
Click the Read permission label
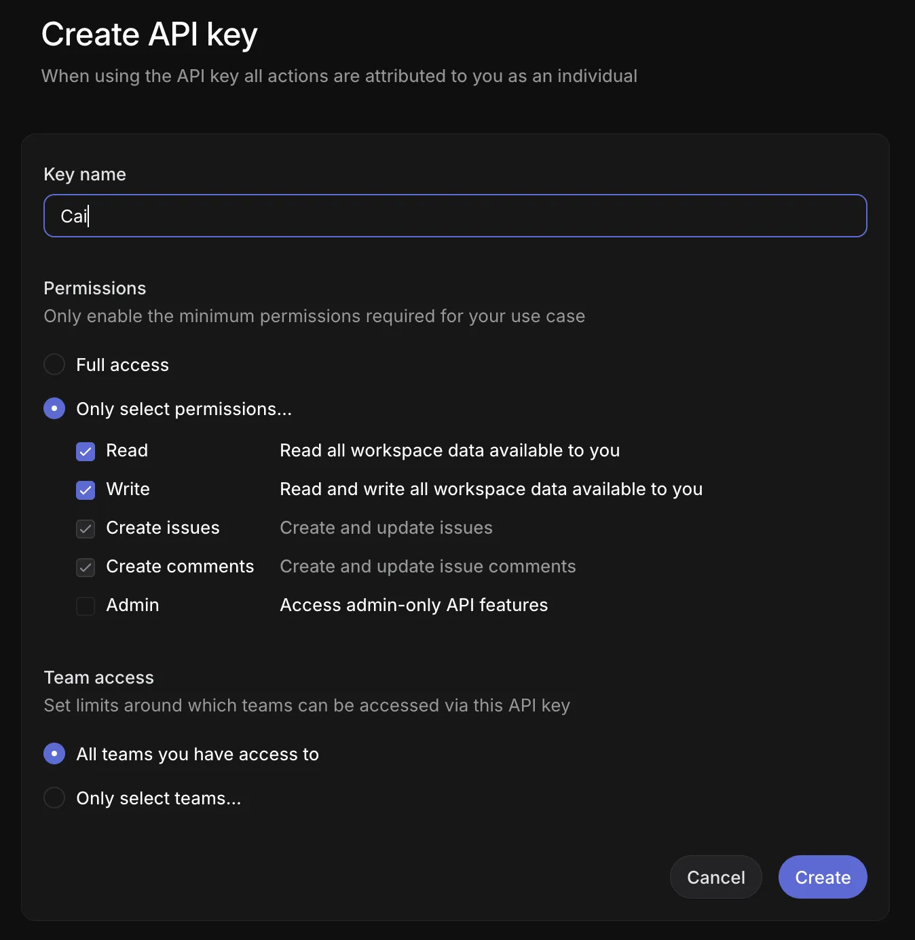pos(126,450)
